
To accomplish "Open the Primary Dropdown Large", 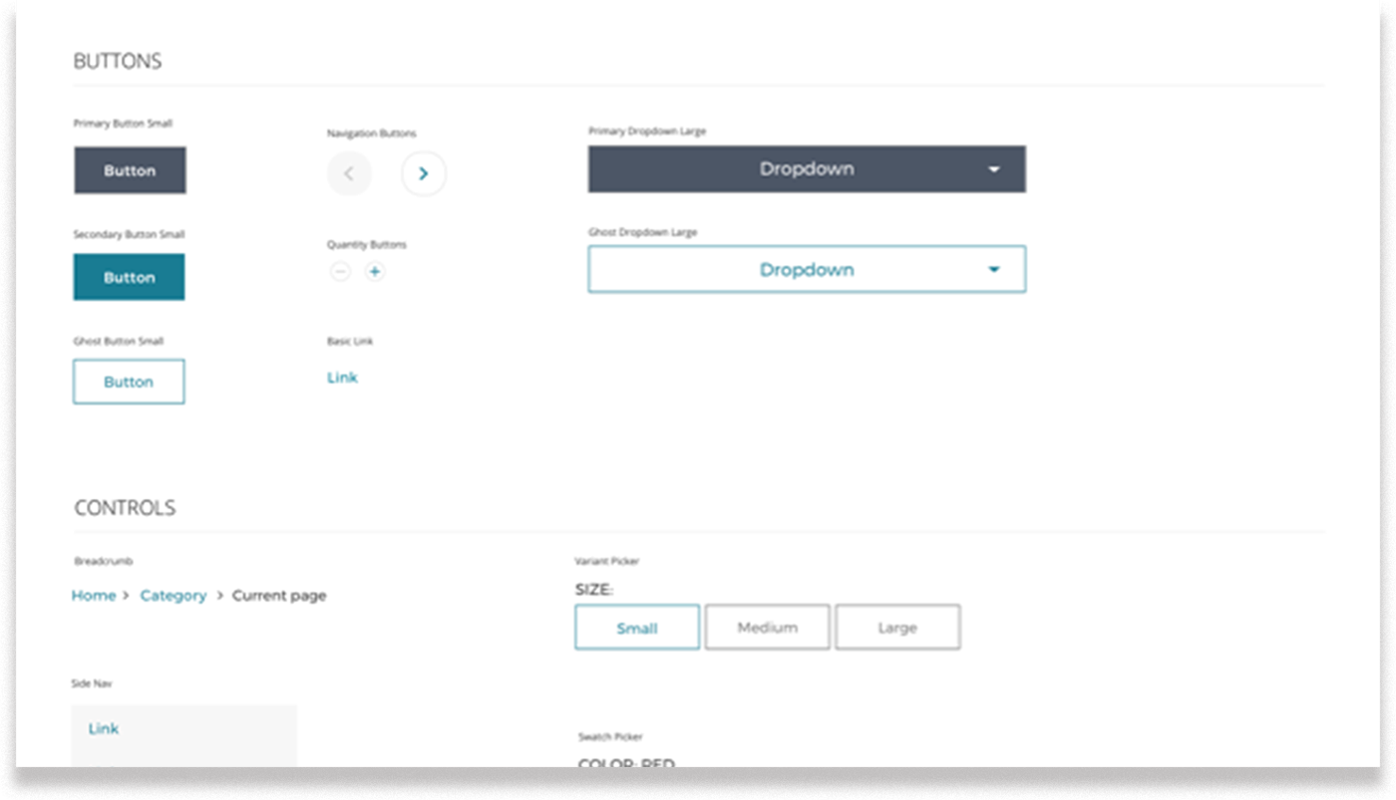I will click(806, 169).
